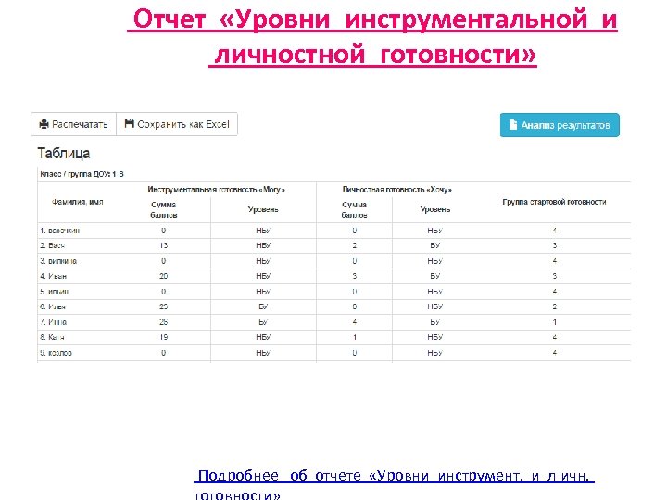This screenshot has width=667, height=500.
Task: Click readiness group 2 in Илья's row
Action: point(555,307)
